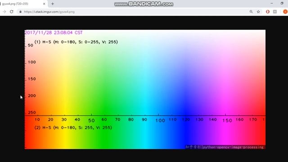Minimize the browser window
This screenshot has height=162, width=288.
coord(272,3)
